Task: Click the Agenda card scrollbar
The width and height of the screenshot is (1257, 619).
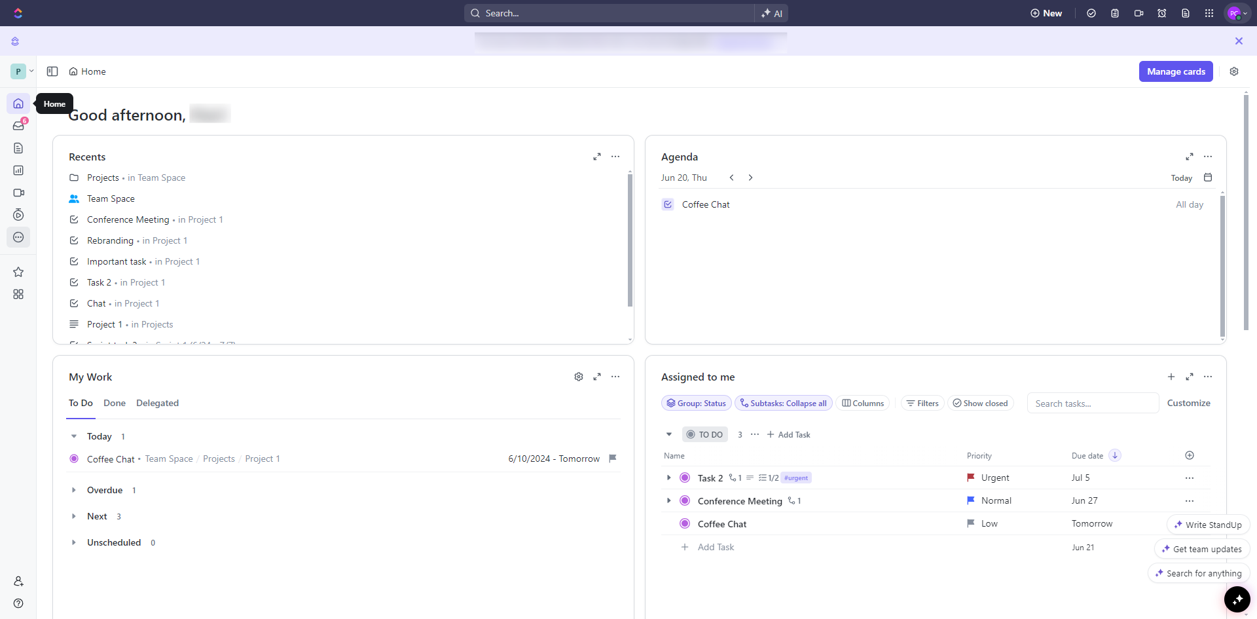Action: (x=1222, y=265)
